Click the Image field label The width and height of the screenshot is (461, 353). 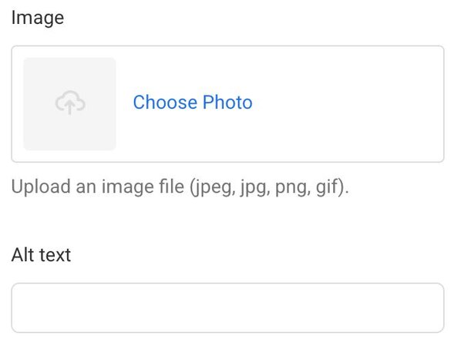[38, 18]
